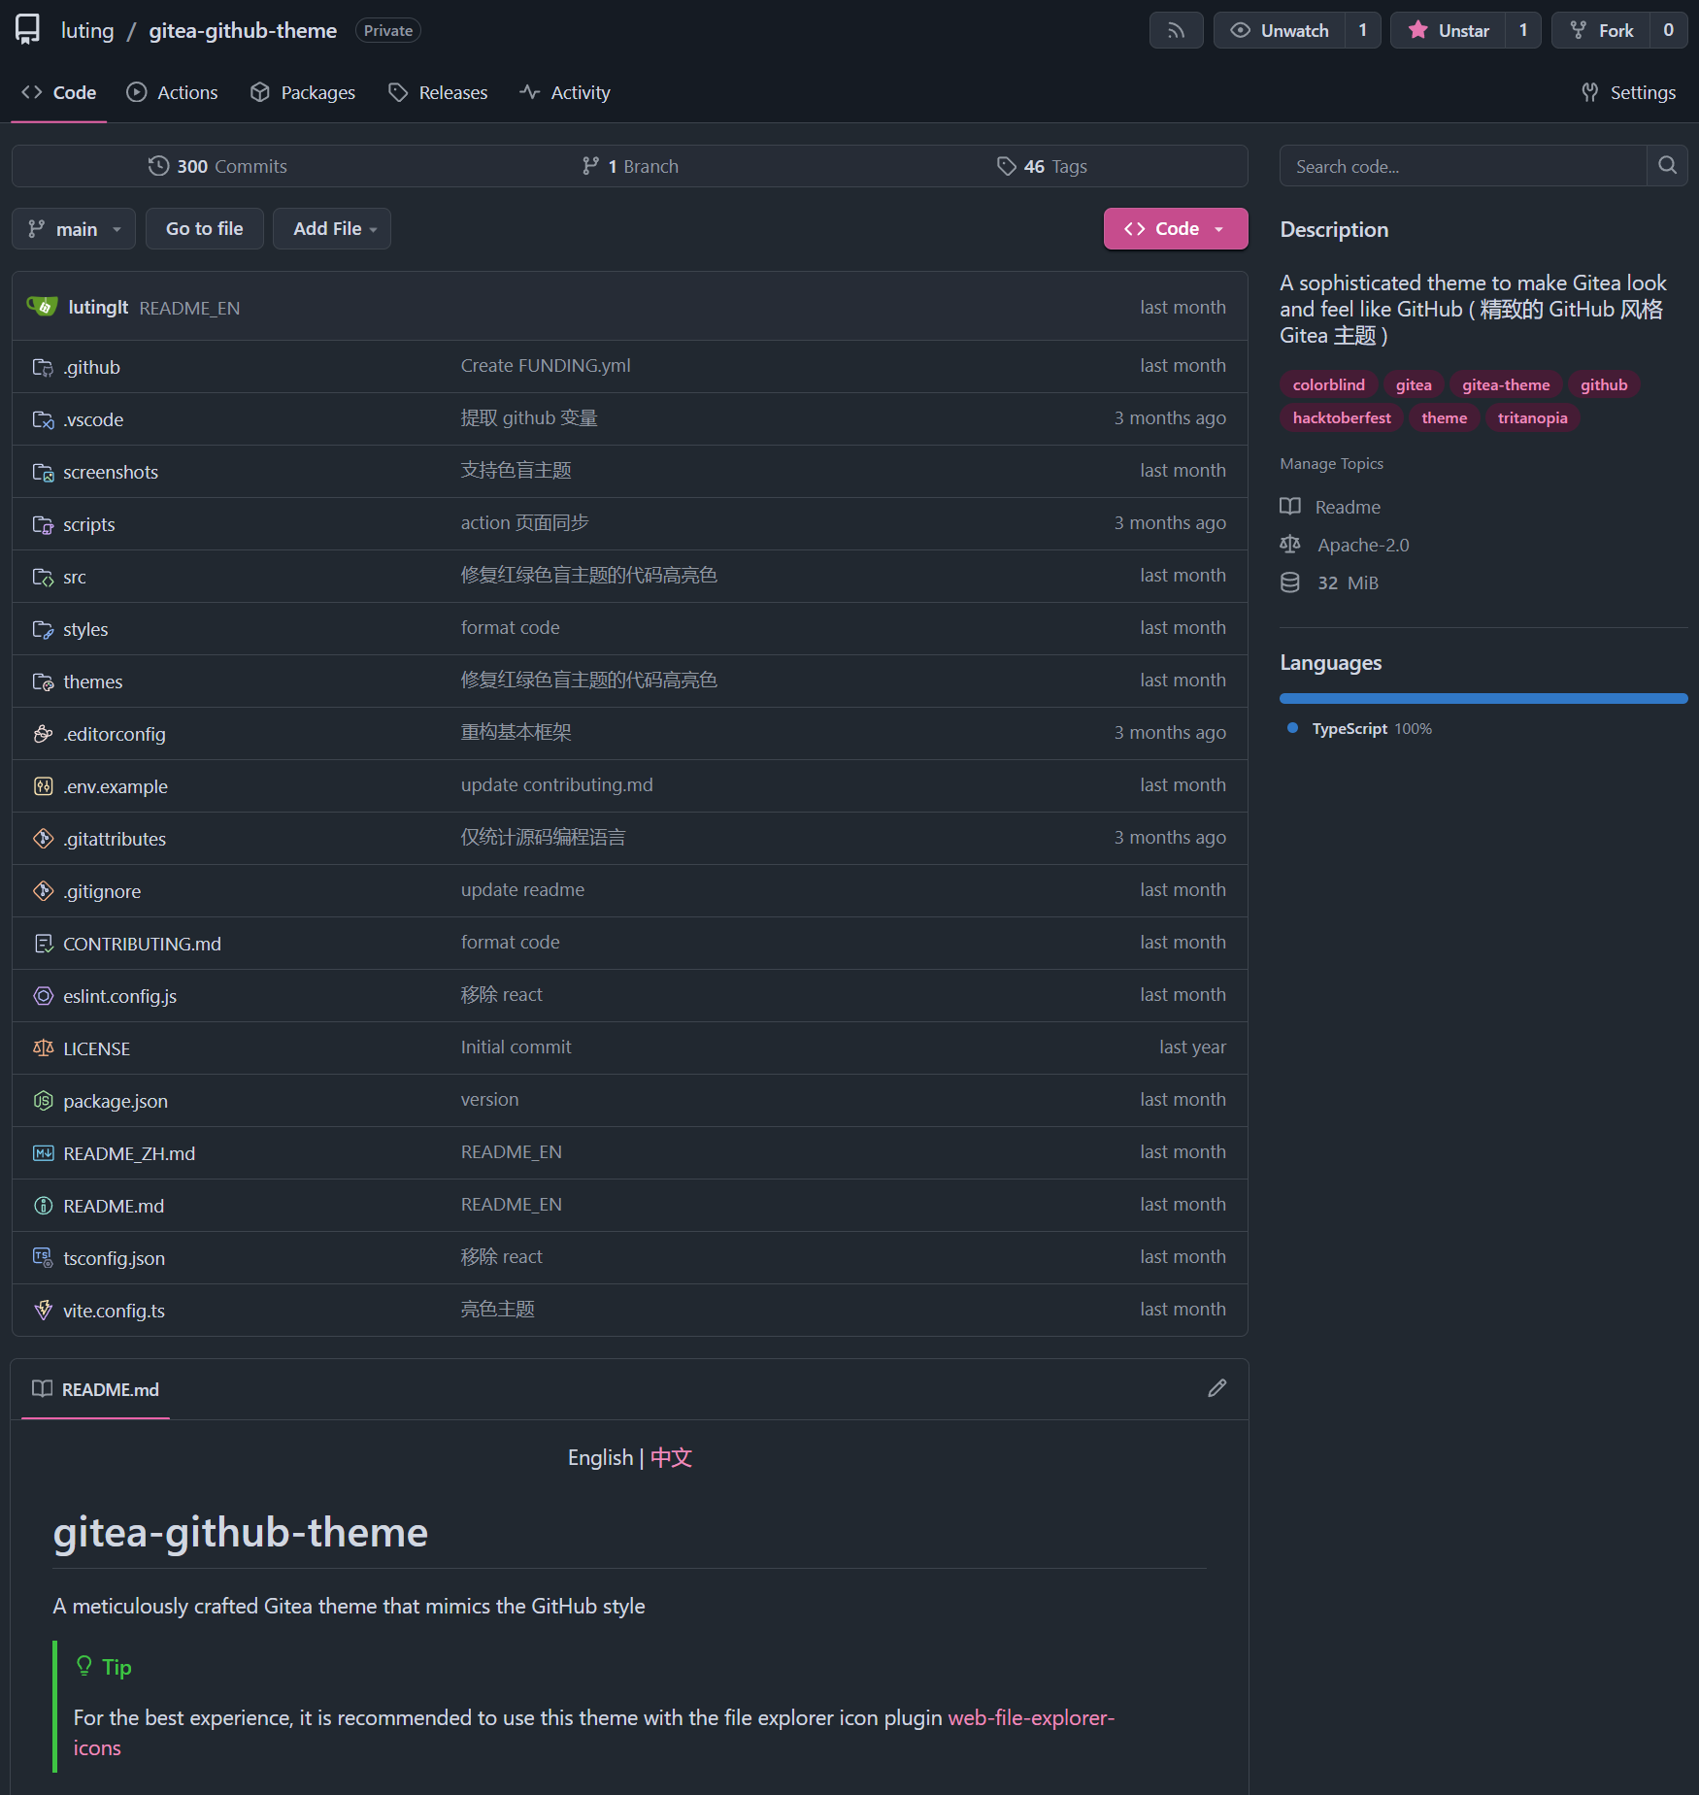Switch to the Actions tab

pyautogui.click(x=173, y=92)
